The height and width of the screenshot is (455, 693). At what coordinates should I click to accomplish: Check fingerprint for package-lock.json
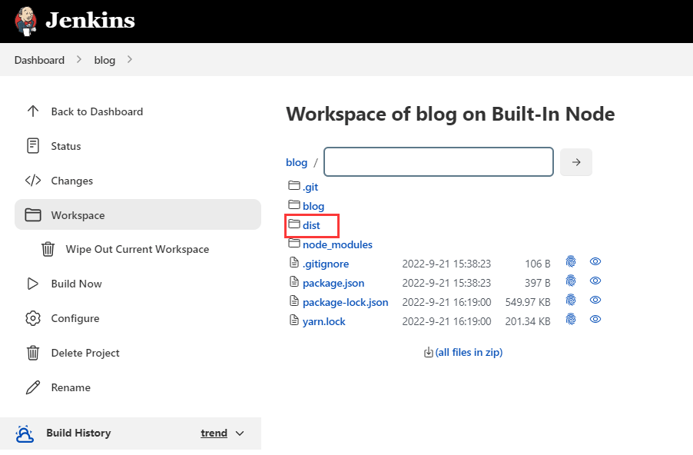tap(571, 300)
